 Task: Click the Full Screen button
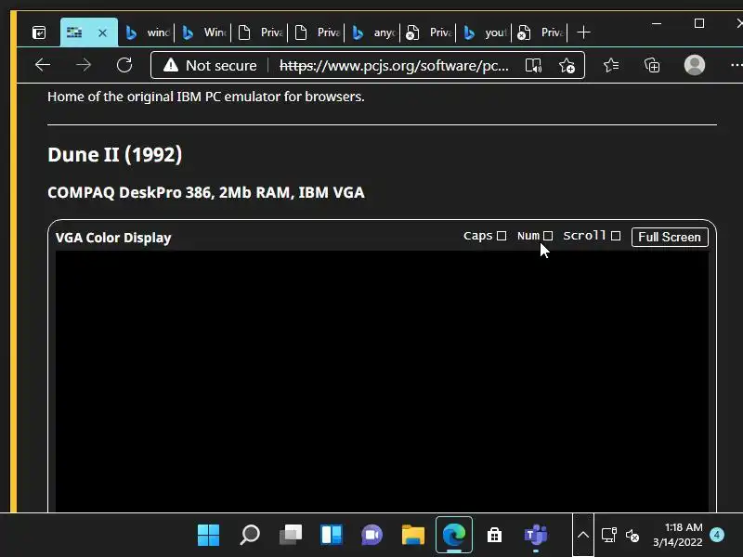click(x=670, y=237)
